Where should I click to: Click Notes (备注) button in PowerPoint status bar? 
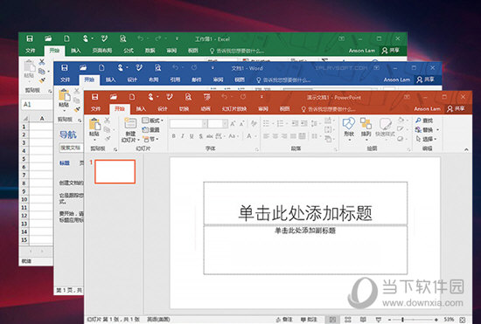click(284, 320)
